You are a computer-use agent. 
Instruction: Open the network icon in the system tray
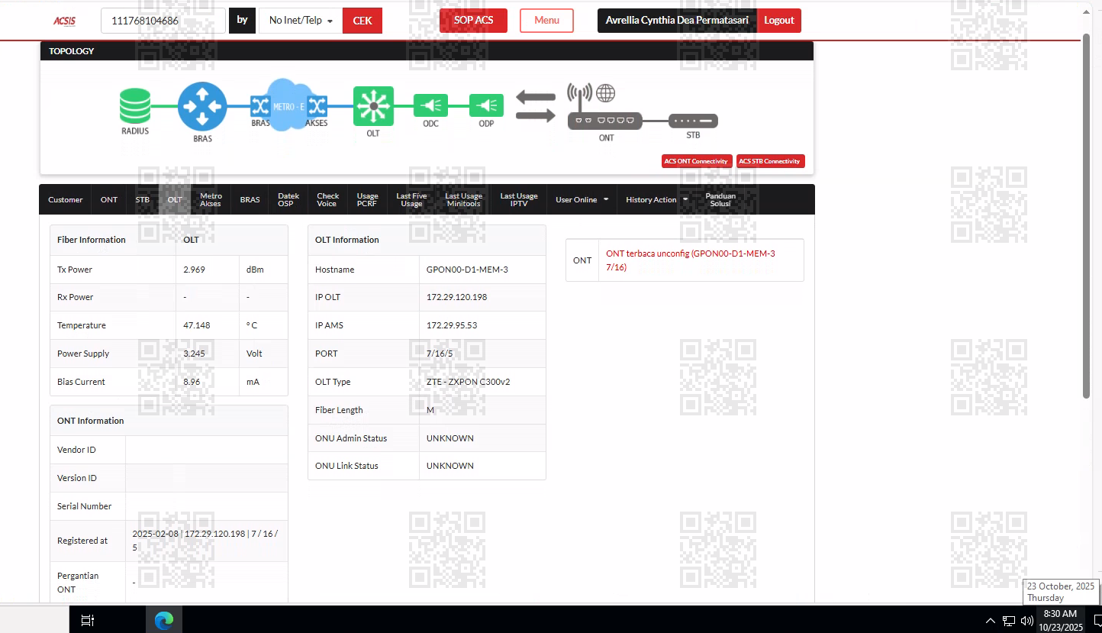pos(1009,620)
